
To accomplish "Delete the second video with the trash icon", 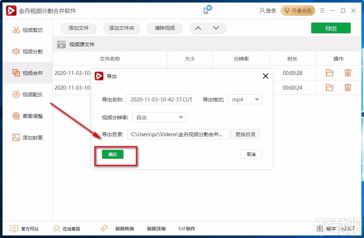I will [x=347, y=87].
